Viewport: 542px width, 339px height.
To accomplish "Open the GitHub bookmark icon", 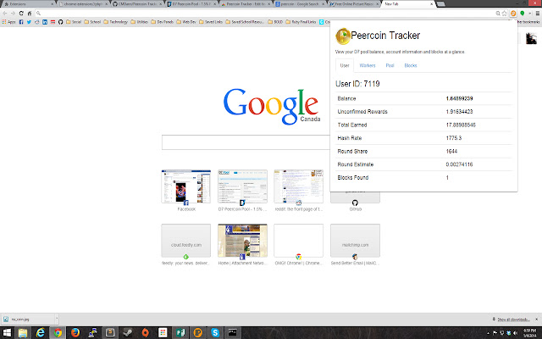I will 60,22.
